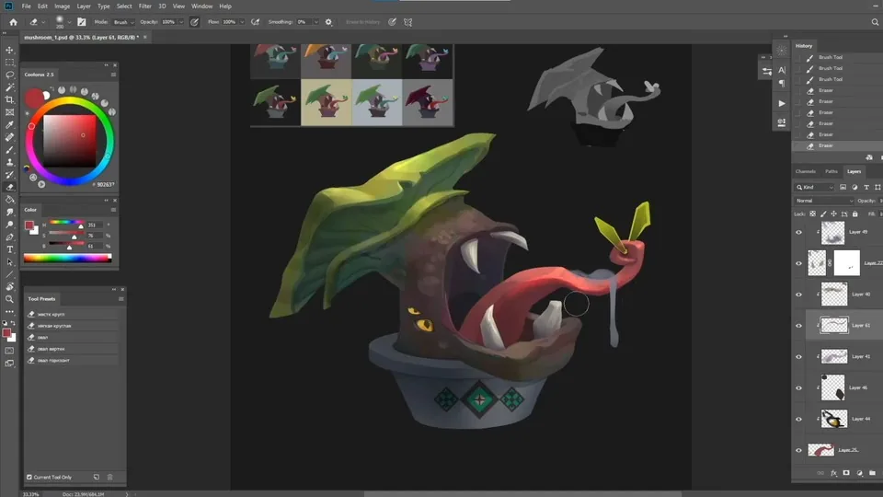Switch to the Channels tab
The height and width of the screenshot is (497, 883).
[x=806, y=171]
